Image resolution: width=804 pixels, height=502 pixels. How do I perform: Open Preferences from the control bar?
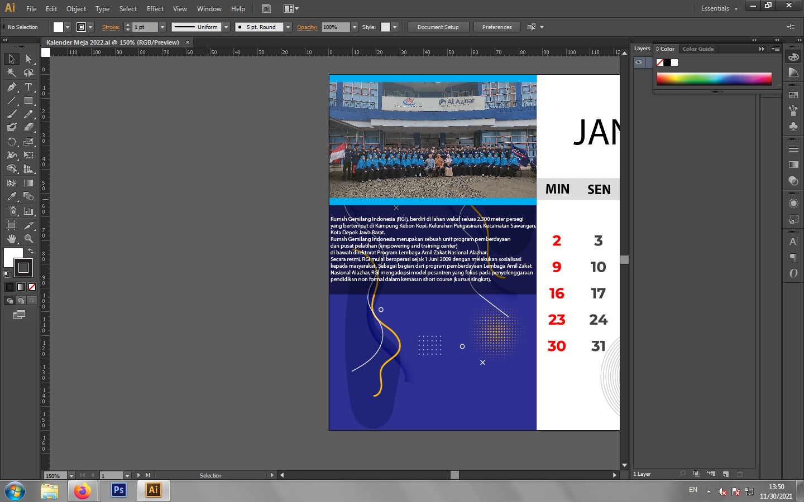[x=496, y=27]
